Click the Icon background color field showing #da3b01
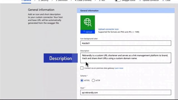 click(126, 43)
